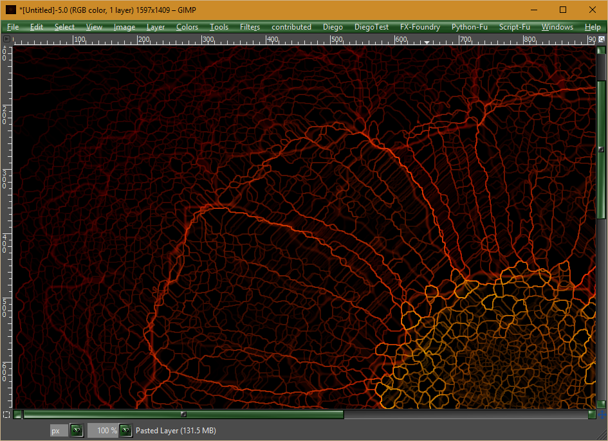Click the 500 mark on horizontal ruler
Viewport: 608px width, 441px height.
336,39
